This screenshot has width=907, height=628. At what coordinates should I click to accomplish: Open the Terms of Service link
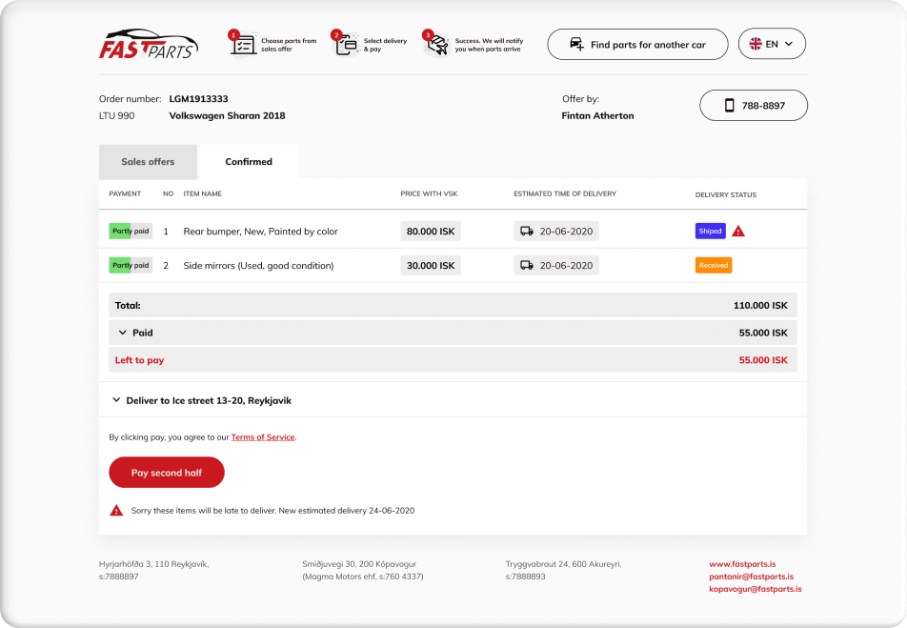[x=263, y=437]
